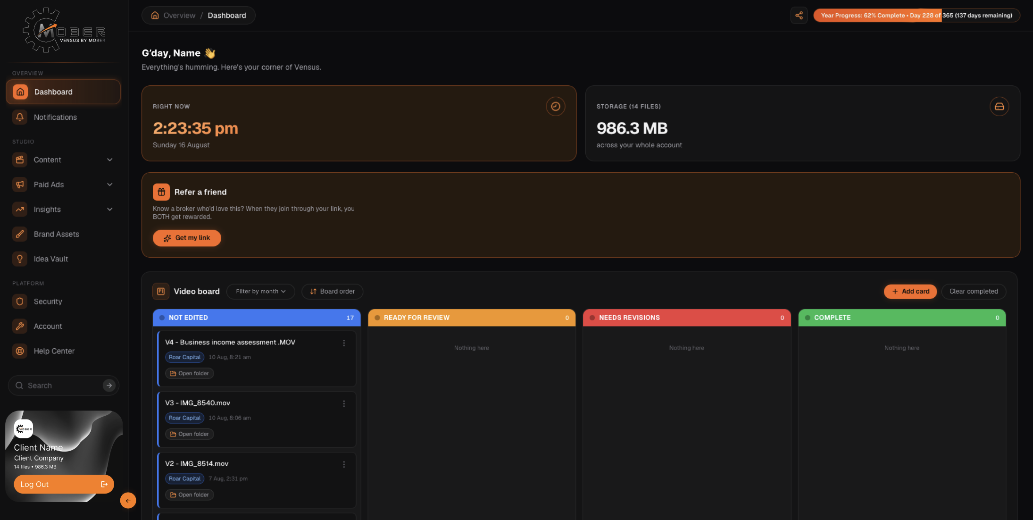This screenshot has width=1033, height=520.
Task: Open the Dashboard menu item
Action: coord(63,92)
